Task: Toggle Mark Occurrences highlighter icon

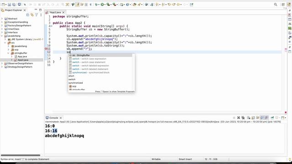Action: (77, 5)
